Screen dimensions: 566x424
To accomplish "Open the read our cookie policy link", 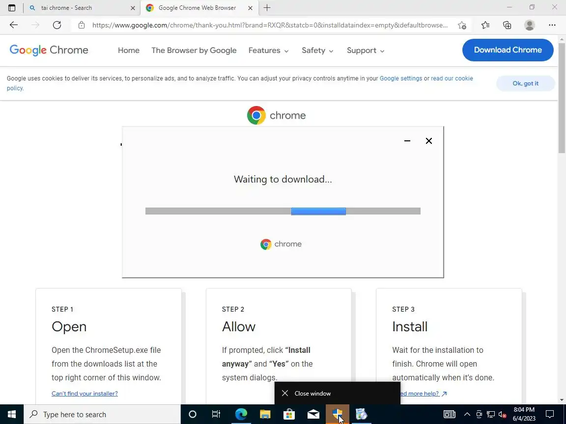I will tap(452, 78).
